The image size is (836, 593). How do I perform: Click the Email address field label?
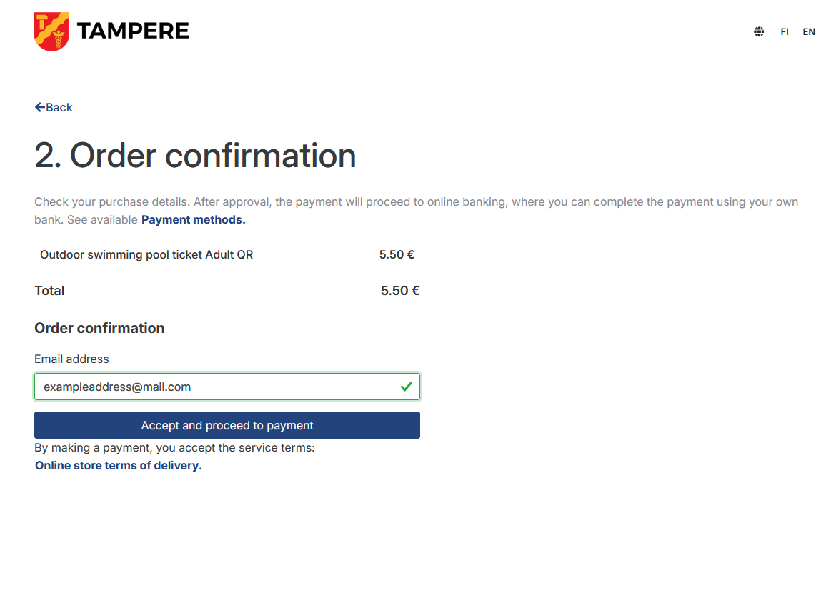71,359
